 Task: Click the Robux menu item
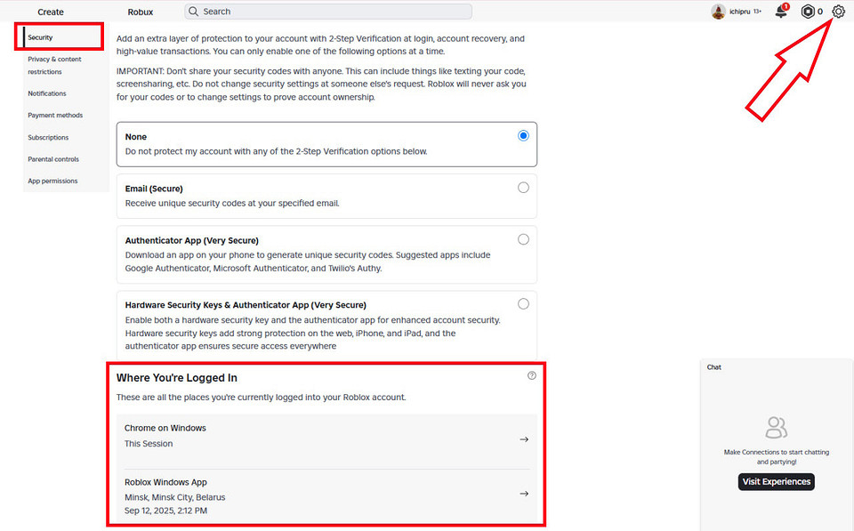click(x=141, y=12)
